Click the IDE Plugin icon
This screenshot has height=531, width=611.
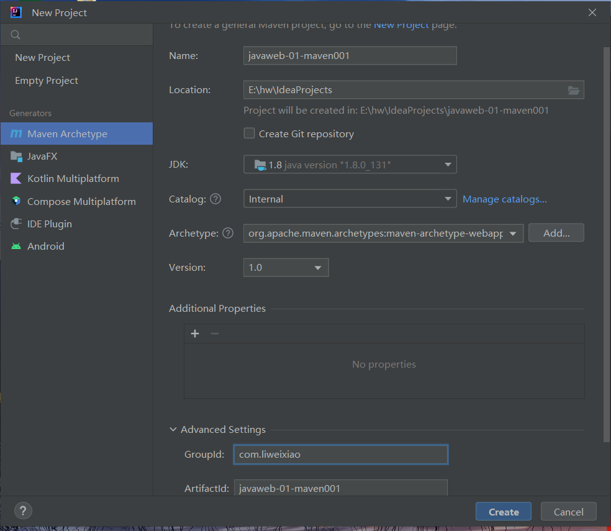[16, 224]
